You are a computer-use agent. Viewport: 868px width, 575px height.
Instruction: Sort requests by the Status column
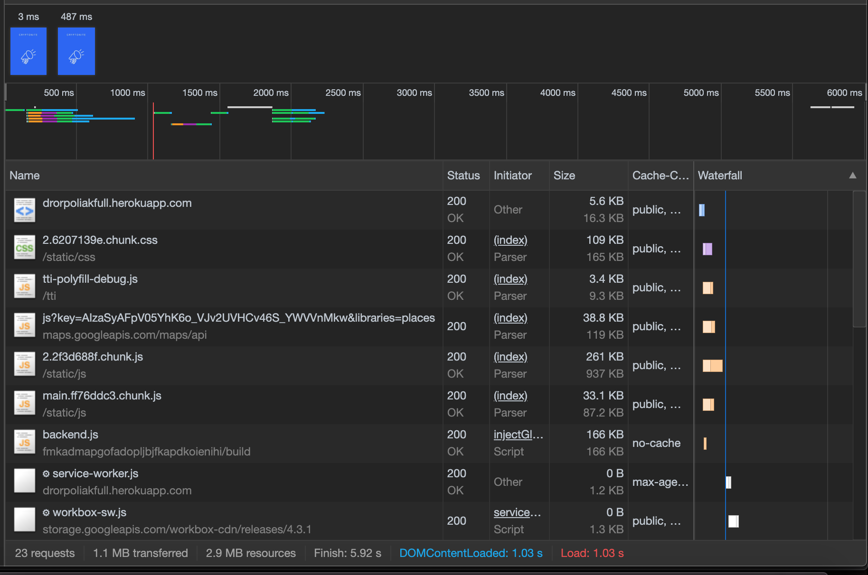(466, 176)
